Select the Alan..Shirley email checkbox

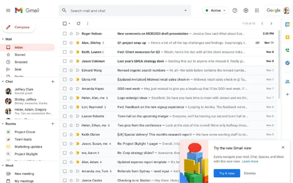click(65, 43)
